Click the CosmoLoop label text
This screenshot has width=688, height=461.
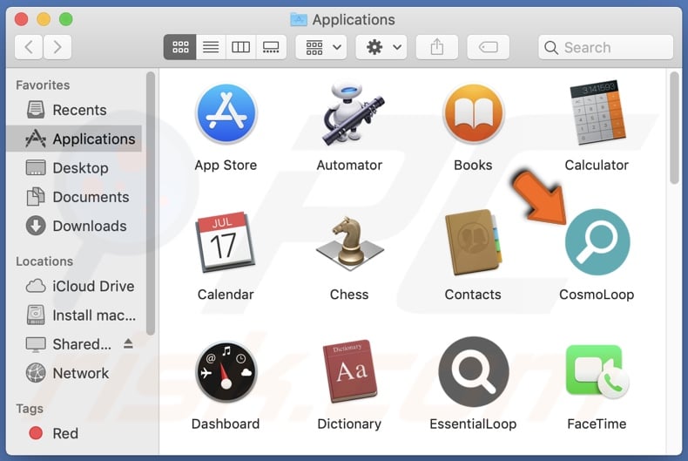coord(597,295)
